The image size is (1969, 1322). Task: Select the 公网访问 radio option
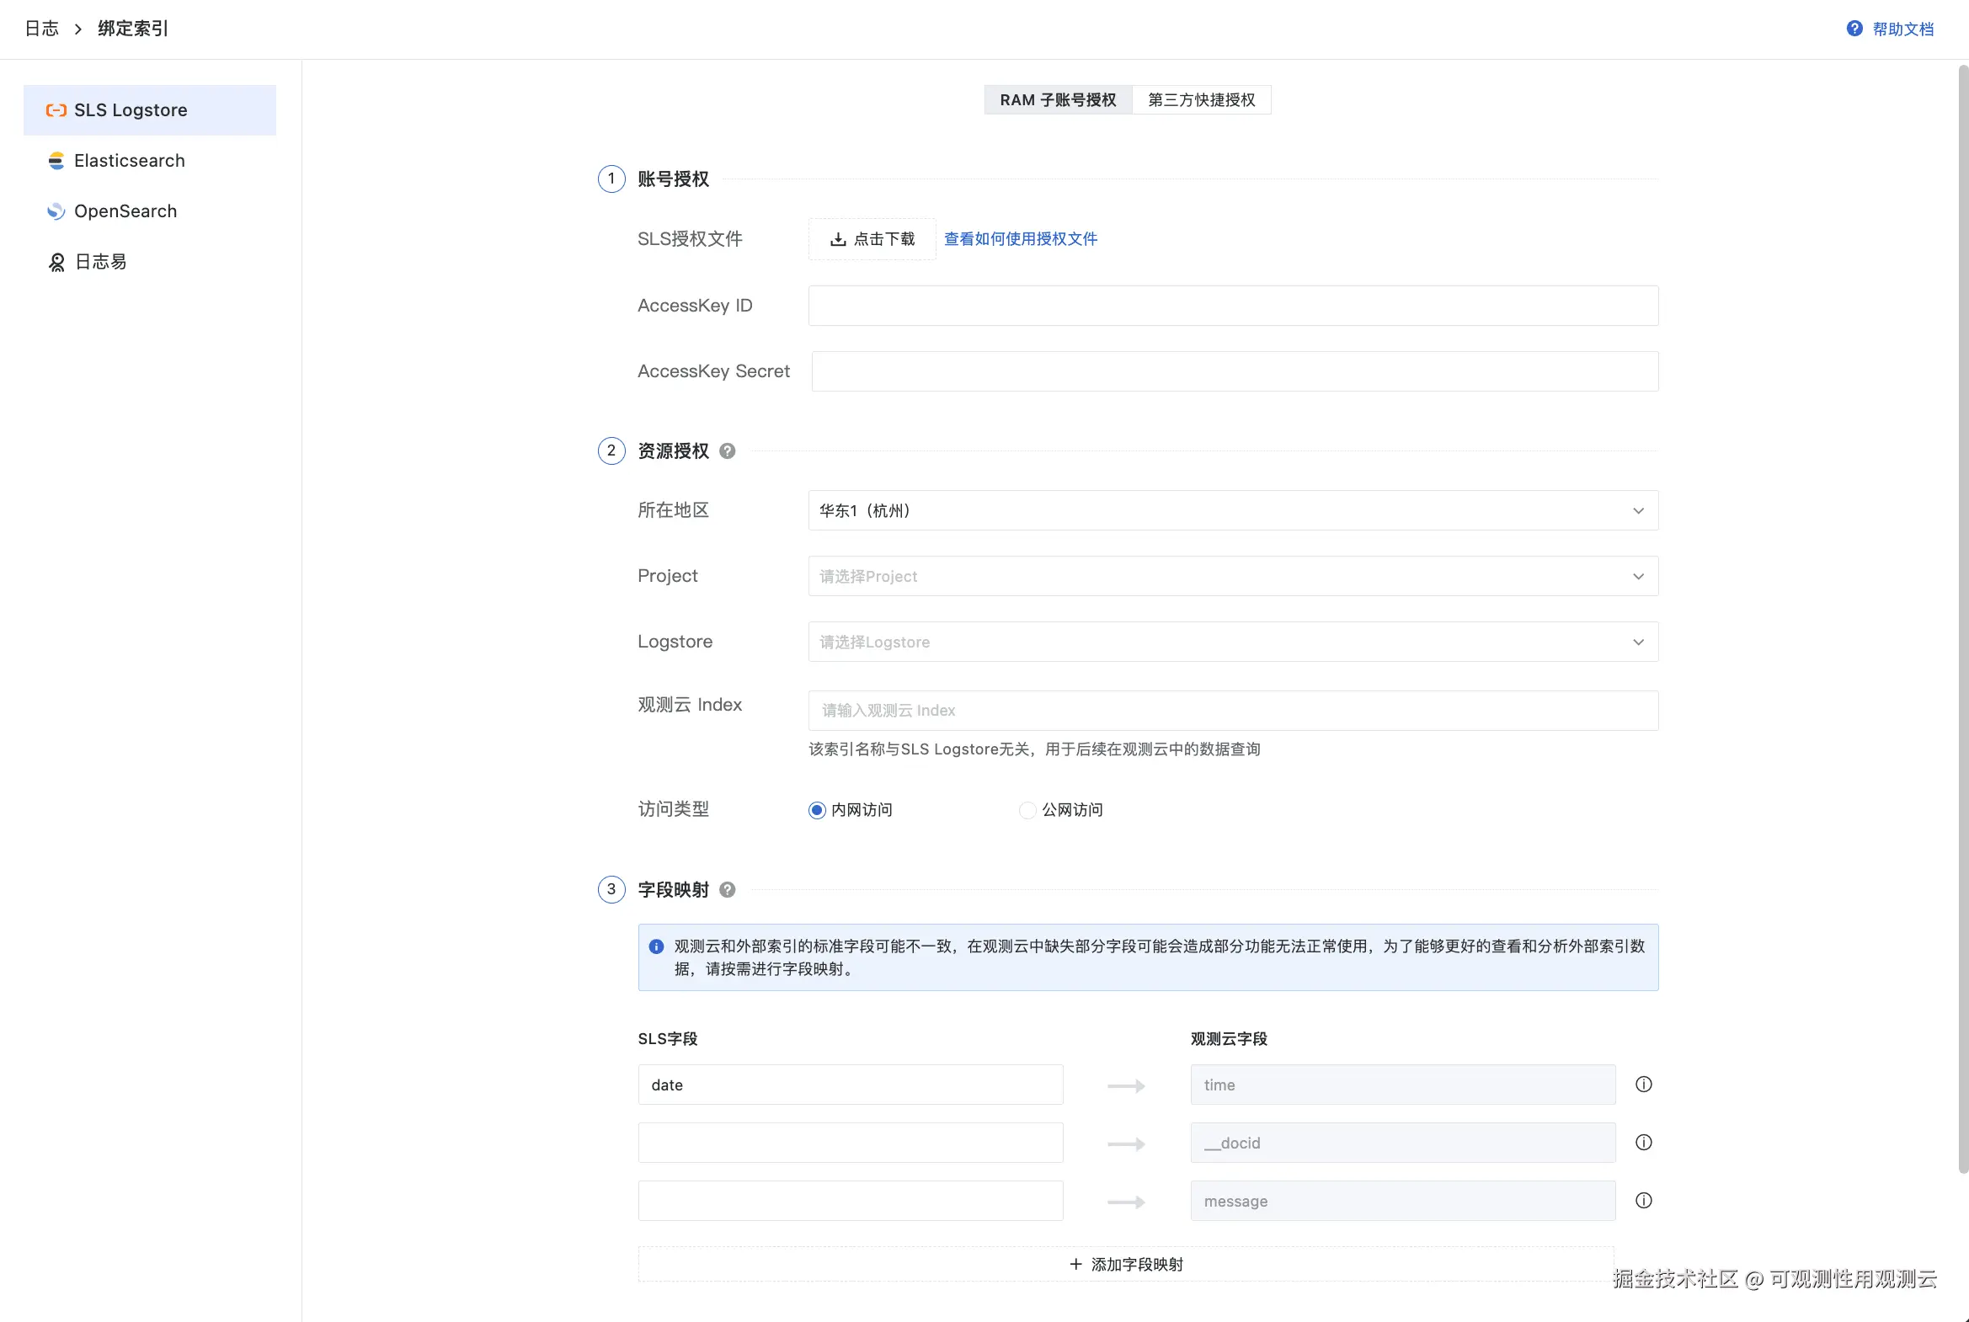1027,810
